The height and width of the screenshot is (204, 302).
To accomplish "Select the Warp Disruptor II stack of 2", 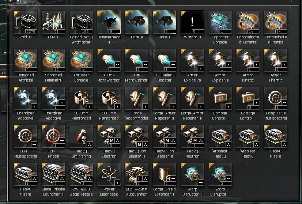I will 220,174.
